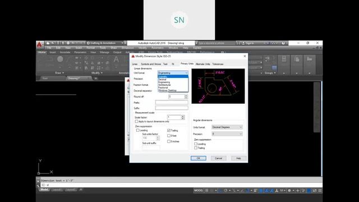359x202 pixels.
Task: Click the Clean Screen icon in status bar
Action: tap(315, 191)
